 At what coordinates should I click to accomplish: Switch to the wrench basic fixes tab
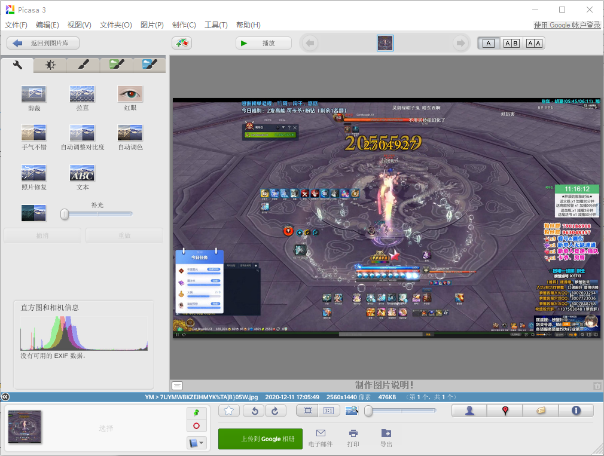pyautogui.click(x=17, y=65)
